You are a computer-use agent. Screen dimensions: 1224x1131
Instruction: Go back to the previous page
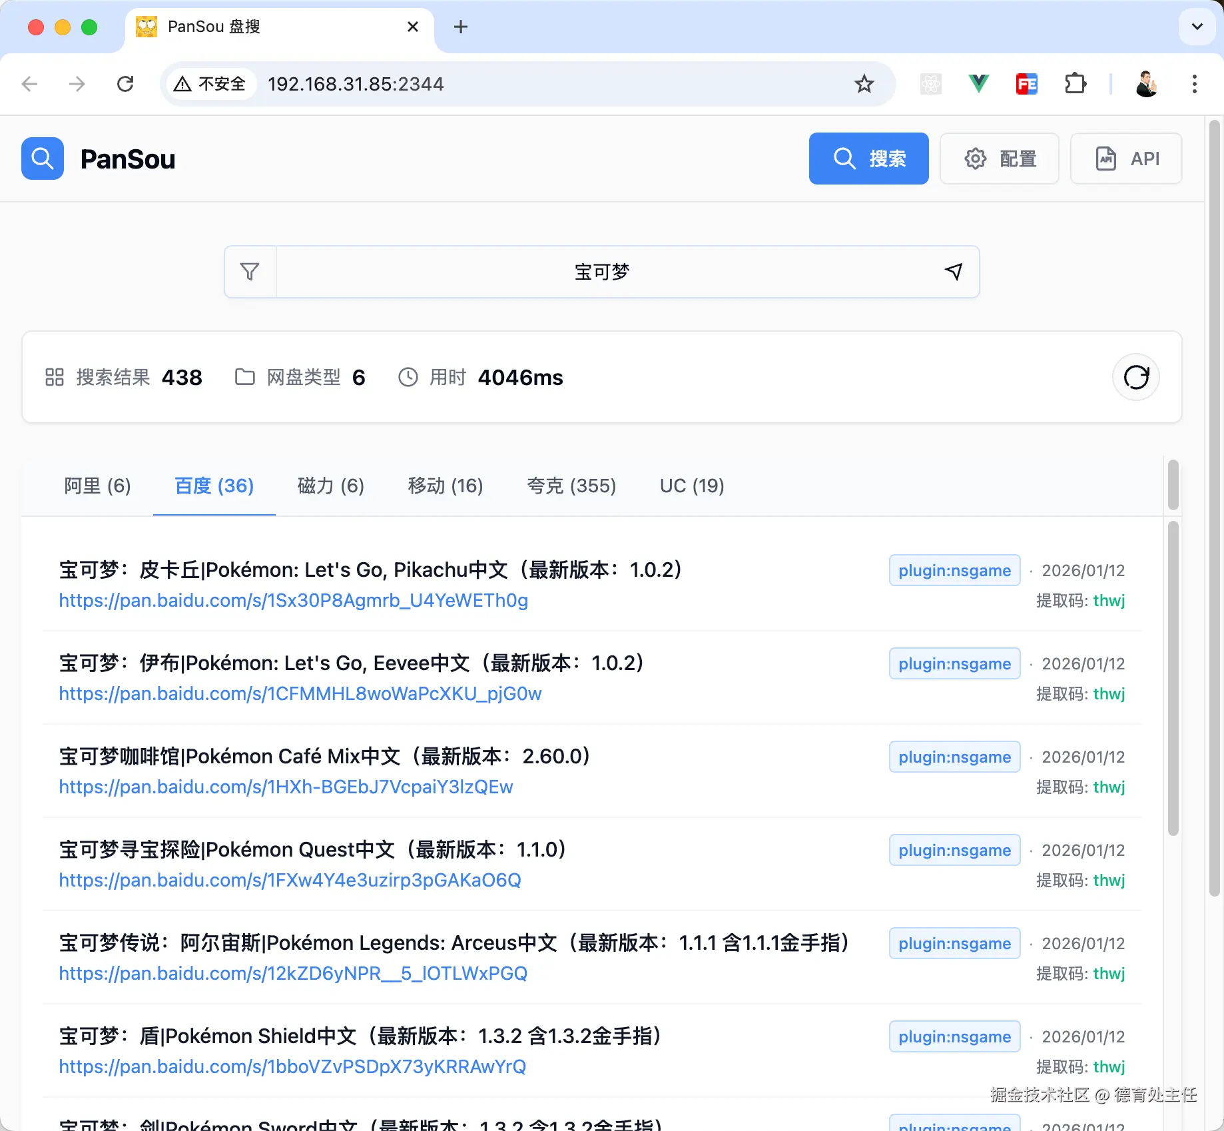[x=29, y=84]
